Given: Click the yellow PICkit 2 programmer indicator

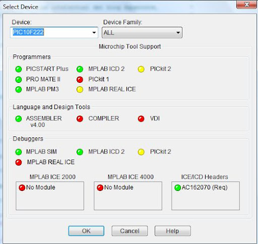Looking at the screenshot, I should pos(141,69).
